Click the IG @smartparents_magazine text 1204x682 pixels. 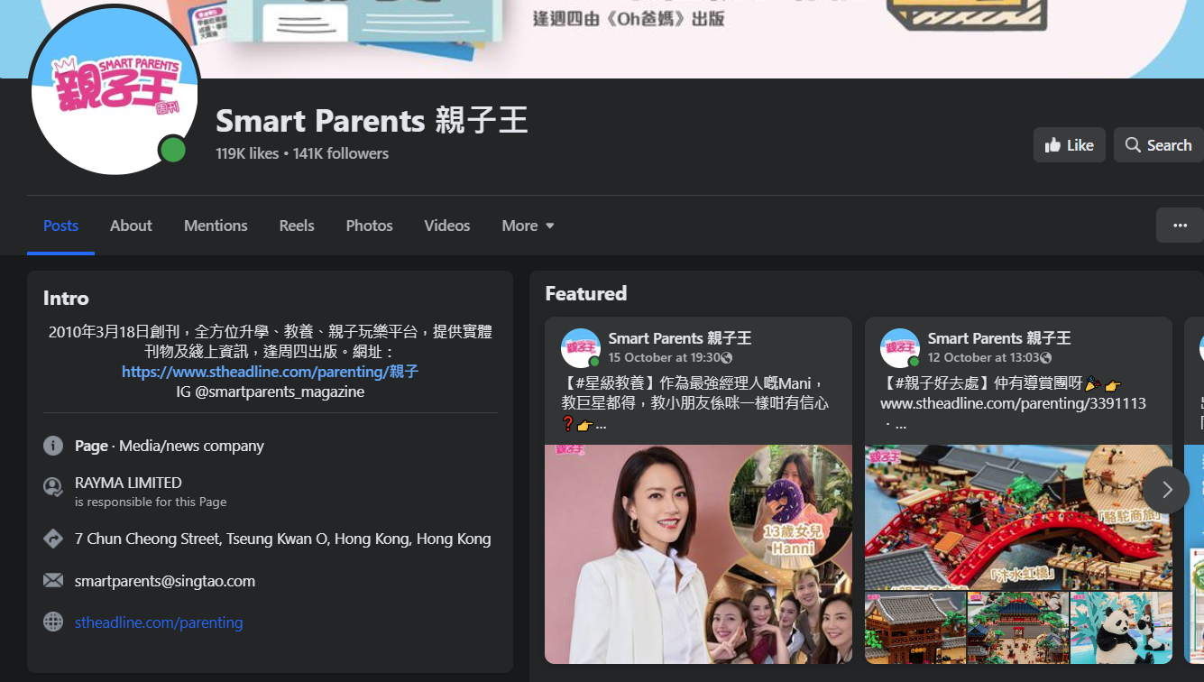click(270, 392)
